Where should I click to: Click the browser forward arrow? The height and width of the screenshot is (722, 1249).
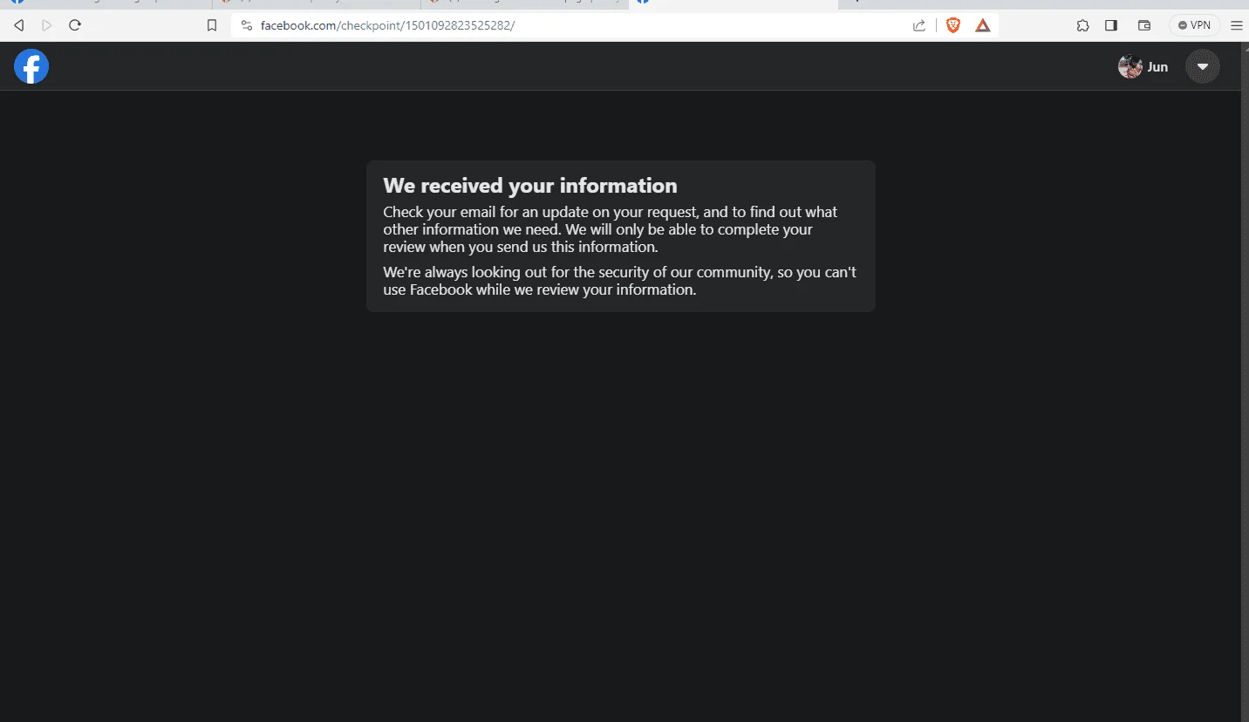pyautogui.click(x=47, y=25)
